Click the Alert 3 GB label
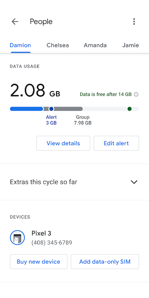Screen dimensions: 149x298 (x=51, y=120)
